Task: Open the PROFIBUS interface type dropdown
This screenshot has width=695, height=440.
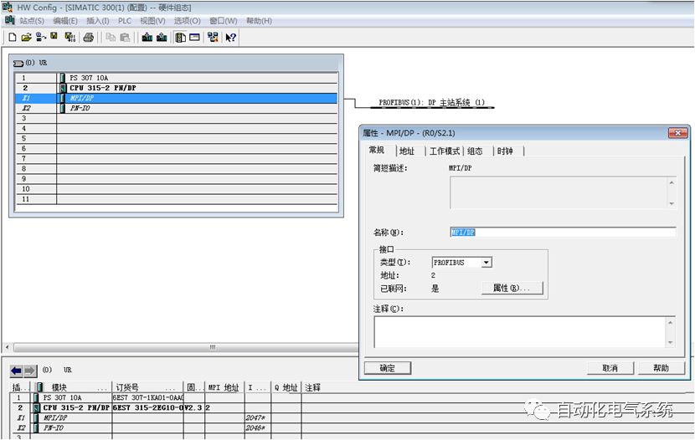Action: (x=486, y=263)
